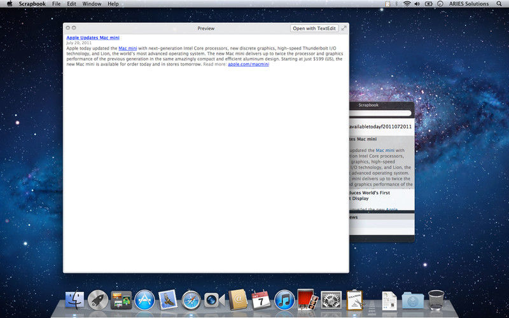Enter full screen in Preview window
Viewport: 509px width, 318px height.
344,28
